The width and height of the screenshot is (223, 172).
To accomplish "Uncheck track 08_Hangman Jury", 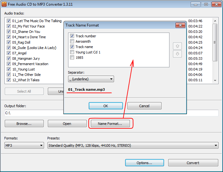I will point(9,58).
